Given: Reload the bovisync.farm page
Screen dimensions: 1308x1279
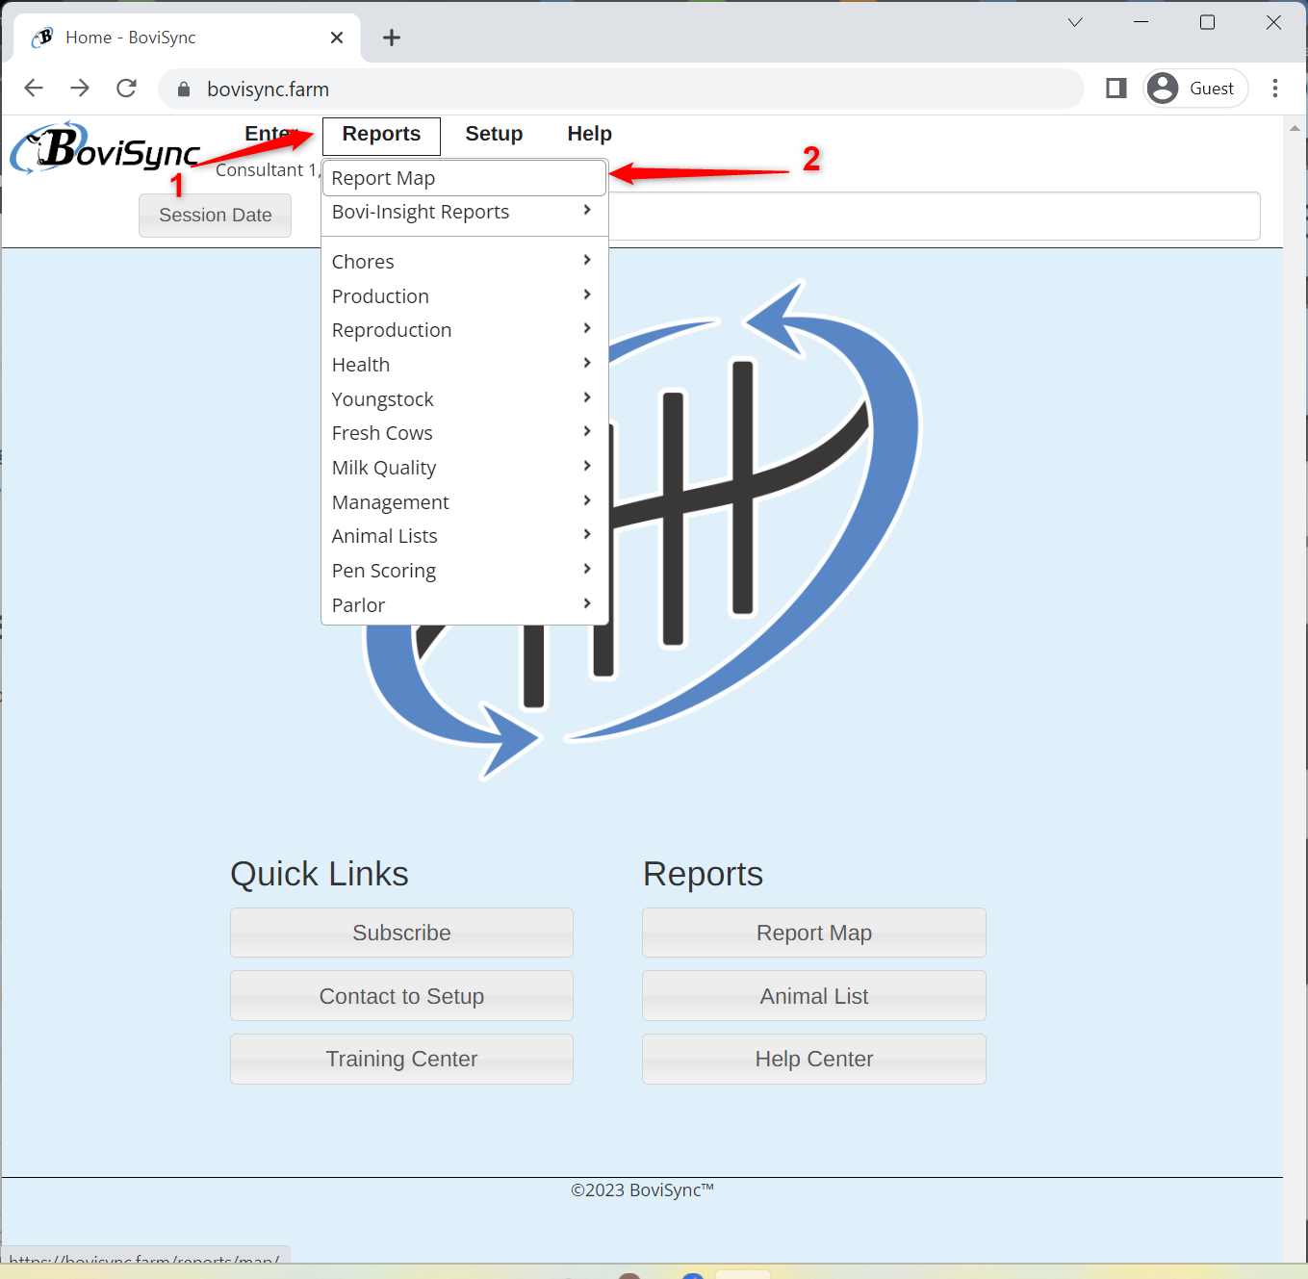Looking at the screenshot, I should [126, 89].
